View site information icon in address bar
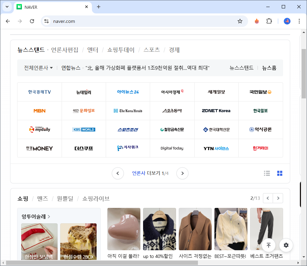The image size is (307, 266). (x=46, y=21)
